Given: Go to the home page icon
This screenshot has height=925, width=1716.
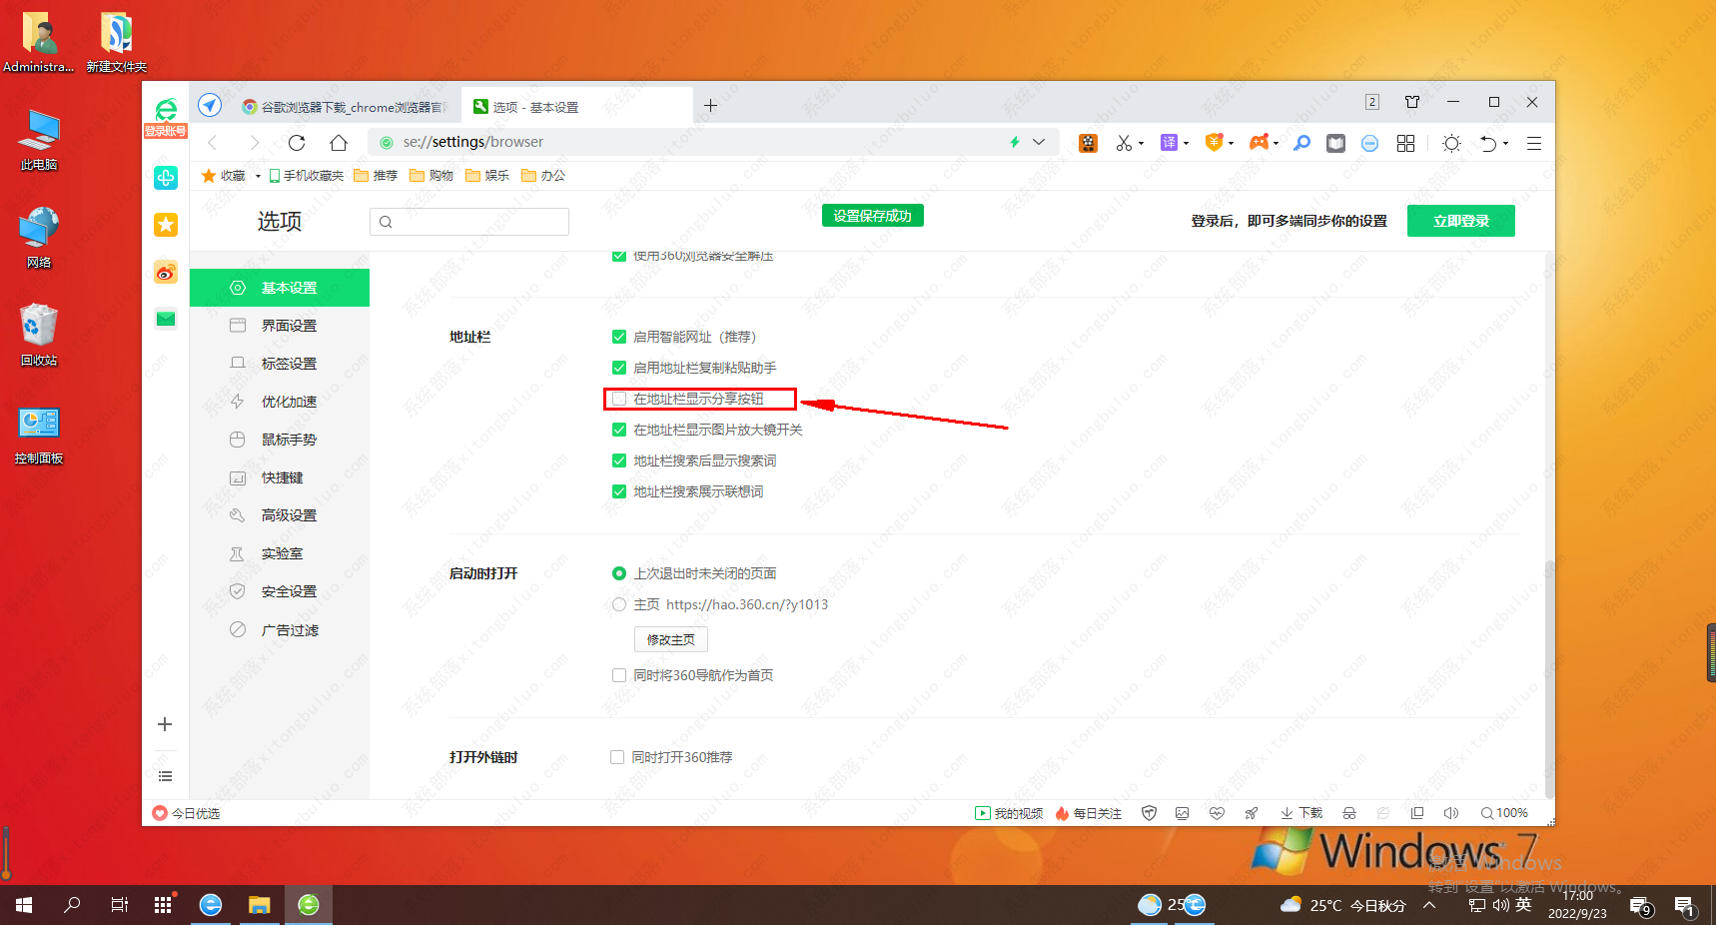Looking at the screenshot, I should tap(339, 142).
